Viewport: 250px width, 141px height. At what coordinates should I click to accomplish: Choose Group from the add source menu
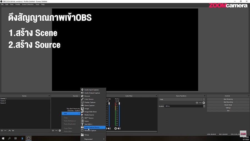pos(93,135)
